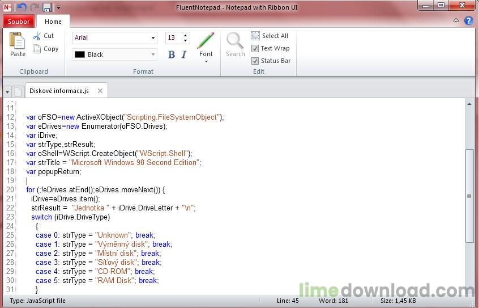This screenshot has height=308, width=479.
Task: Click the "Místní disk" string on line 27
Action: point(116,253)
